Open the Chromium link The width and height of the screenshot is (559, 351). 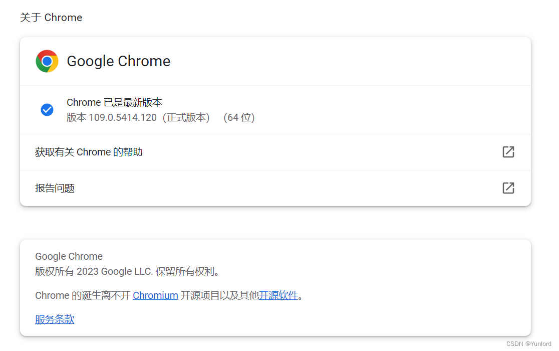155,295
